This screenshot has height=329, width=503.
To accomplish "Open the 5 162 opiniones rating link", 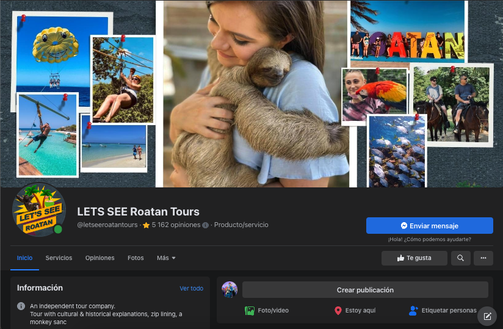I will point(176,225).
